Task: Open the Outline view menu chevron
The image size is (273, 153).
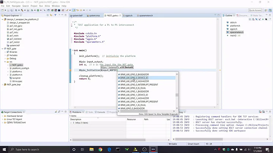Action: [x=270, y=19]
